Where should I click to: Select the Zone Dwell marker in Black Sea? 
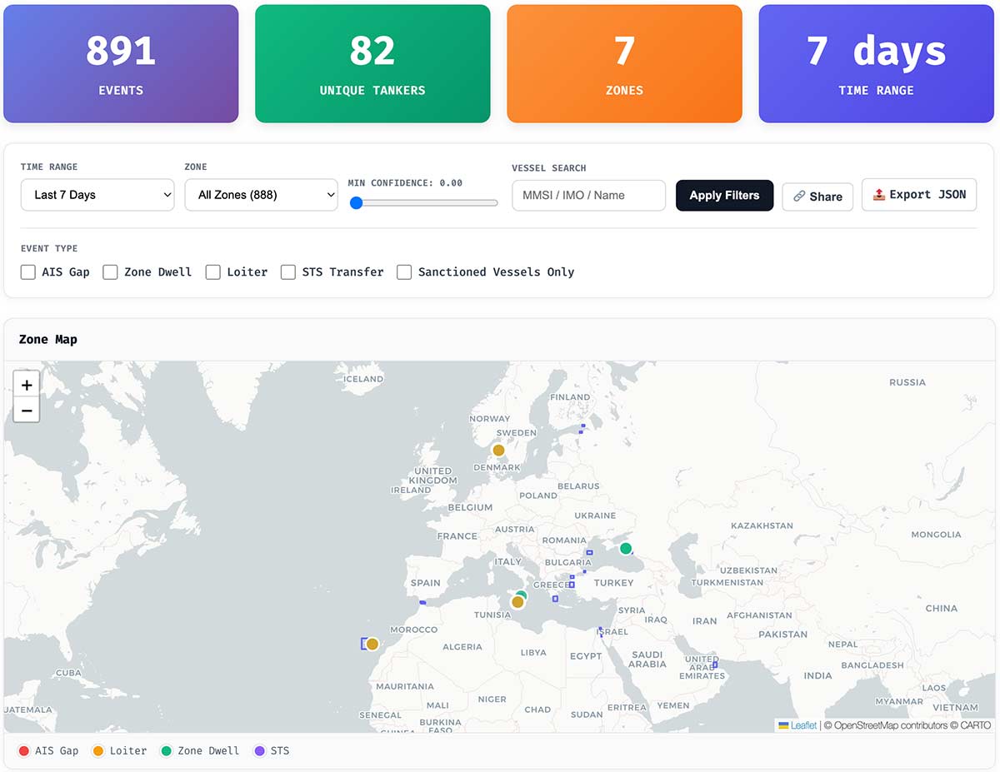(x=626, y=548)
